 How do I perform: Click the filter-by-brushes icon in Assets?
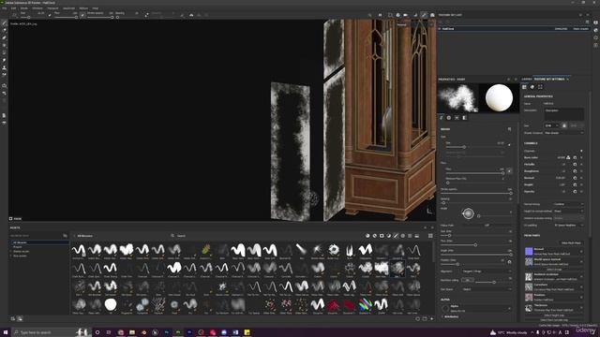coord(396,236)
